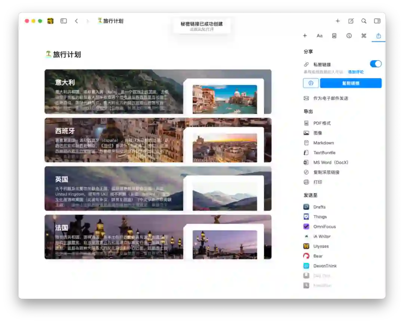Open the history clock tab
The image size is (404, 323).
click(x=349, y=36)
